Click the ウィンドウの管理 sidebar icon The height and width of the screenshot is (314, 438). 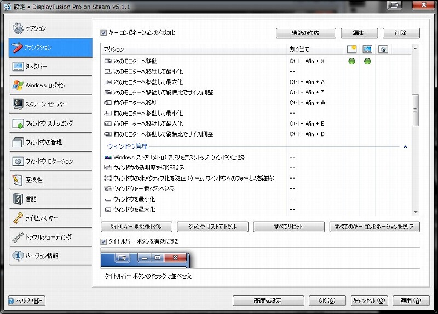pyautogui.click(x=18, y=143)
